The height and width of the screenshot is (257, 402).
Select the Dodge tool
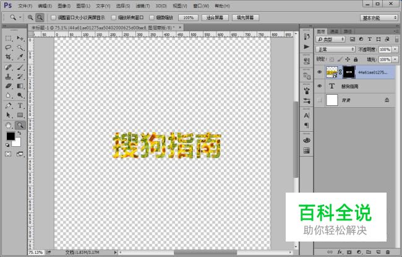click(20, 95)
